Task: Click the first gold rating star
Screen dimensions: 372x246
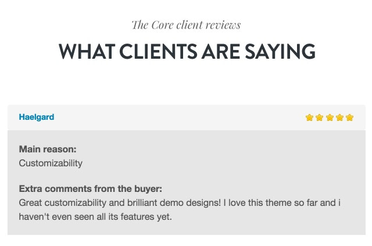Action: (x=309, y=117)
